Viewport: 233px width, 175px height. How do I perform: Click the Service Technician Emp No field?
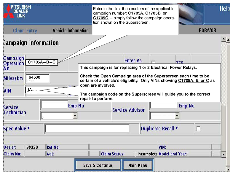pos(54,105)
